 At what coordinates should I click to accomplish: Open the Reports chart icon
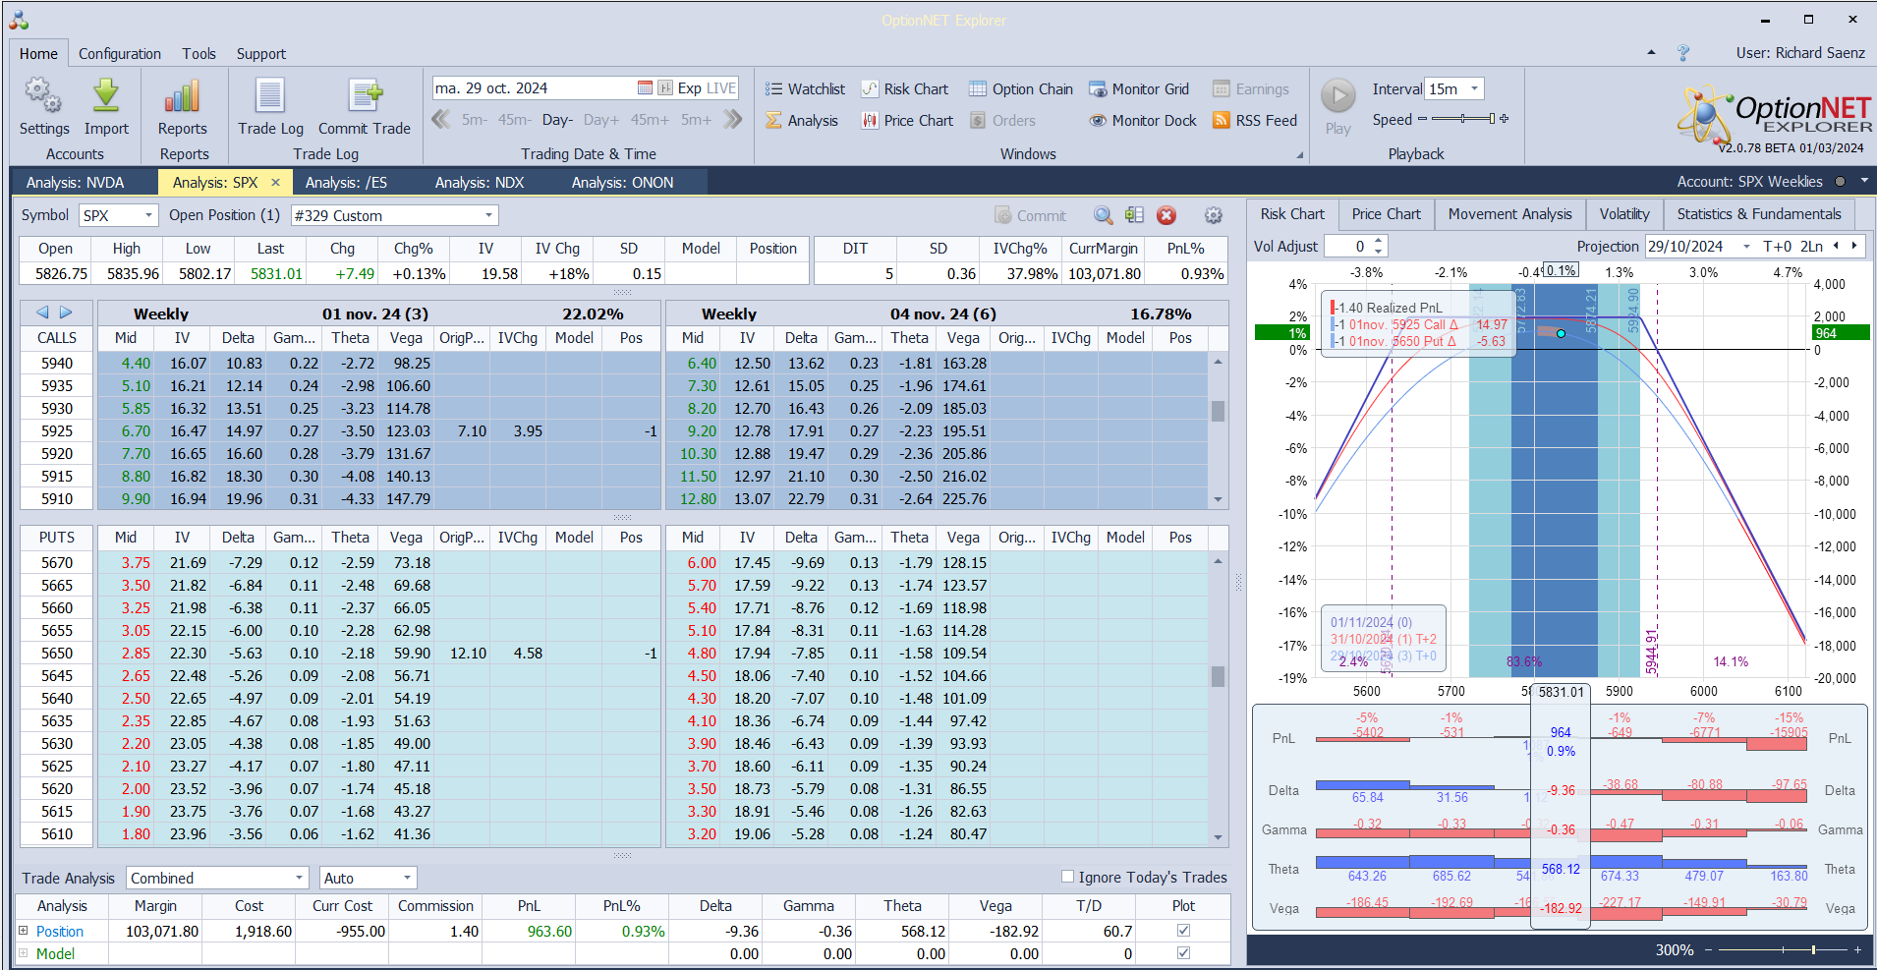(x=183, y=97)
